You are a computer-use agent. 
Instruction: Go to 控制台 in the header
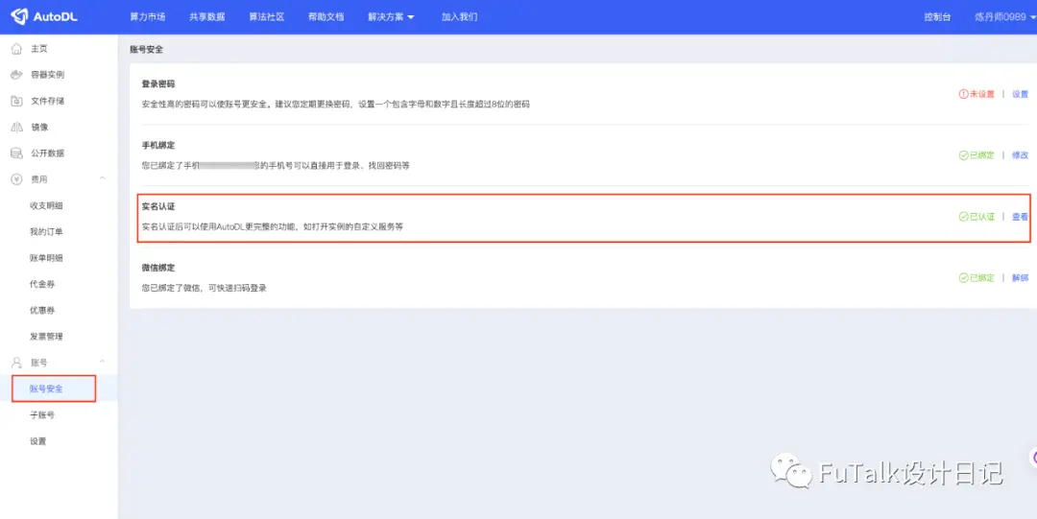(938, 17)
